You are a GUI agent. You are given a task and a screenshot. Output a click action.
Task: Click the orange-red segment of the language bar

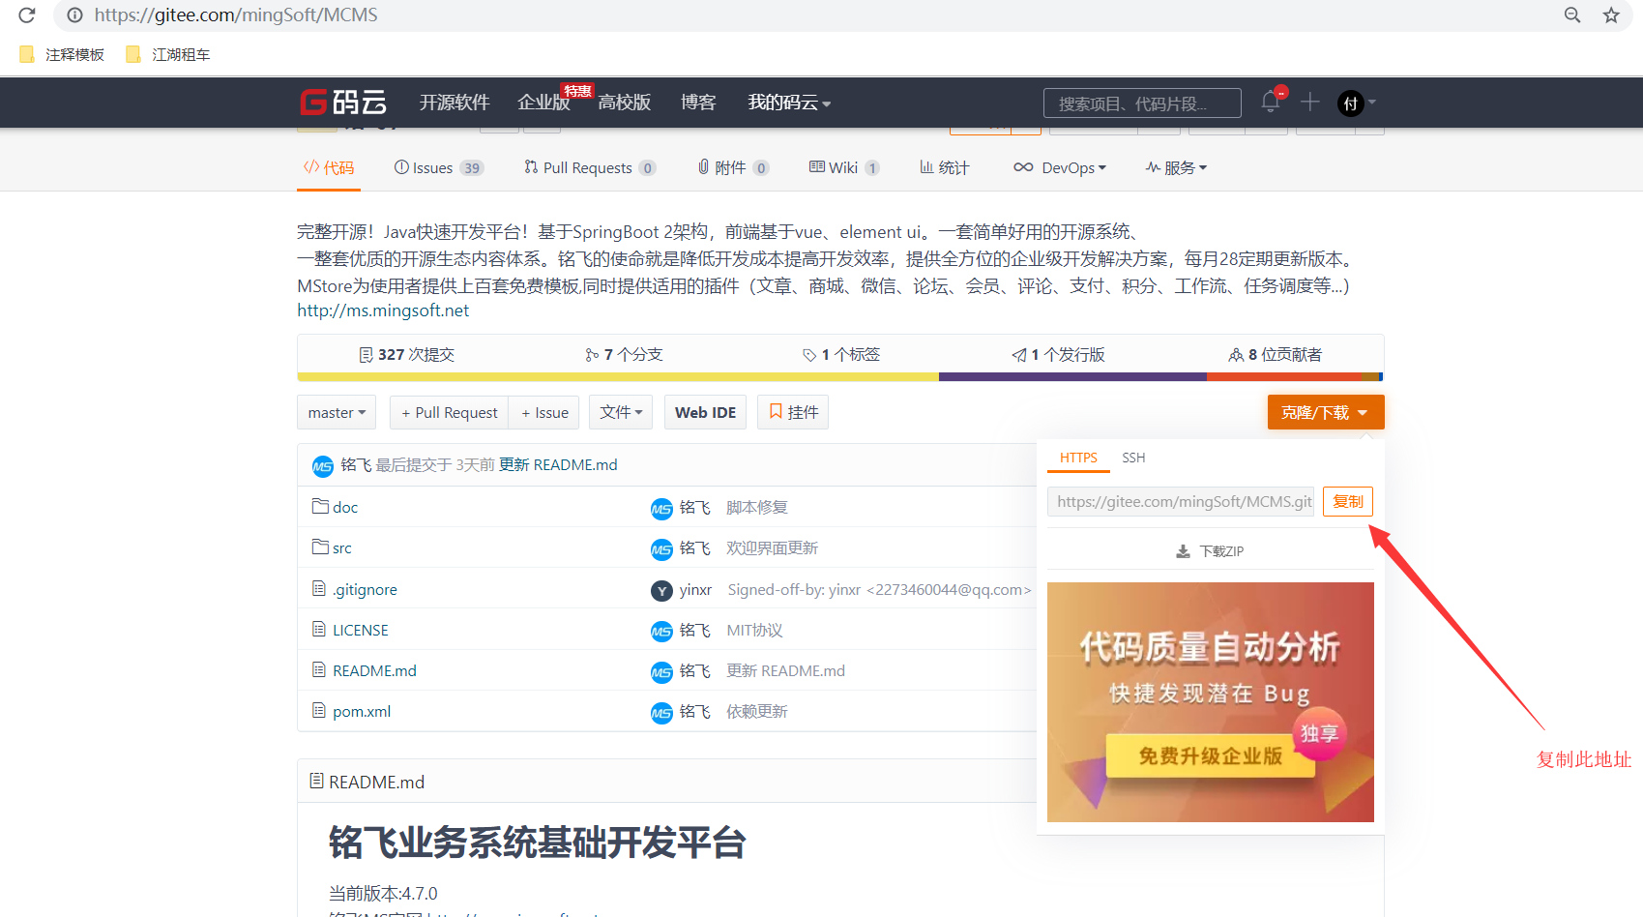pos(1283,376)
